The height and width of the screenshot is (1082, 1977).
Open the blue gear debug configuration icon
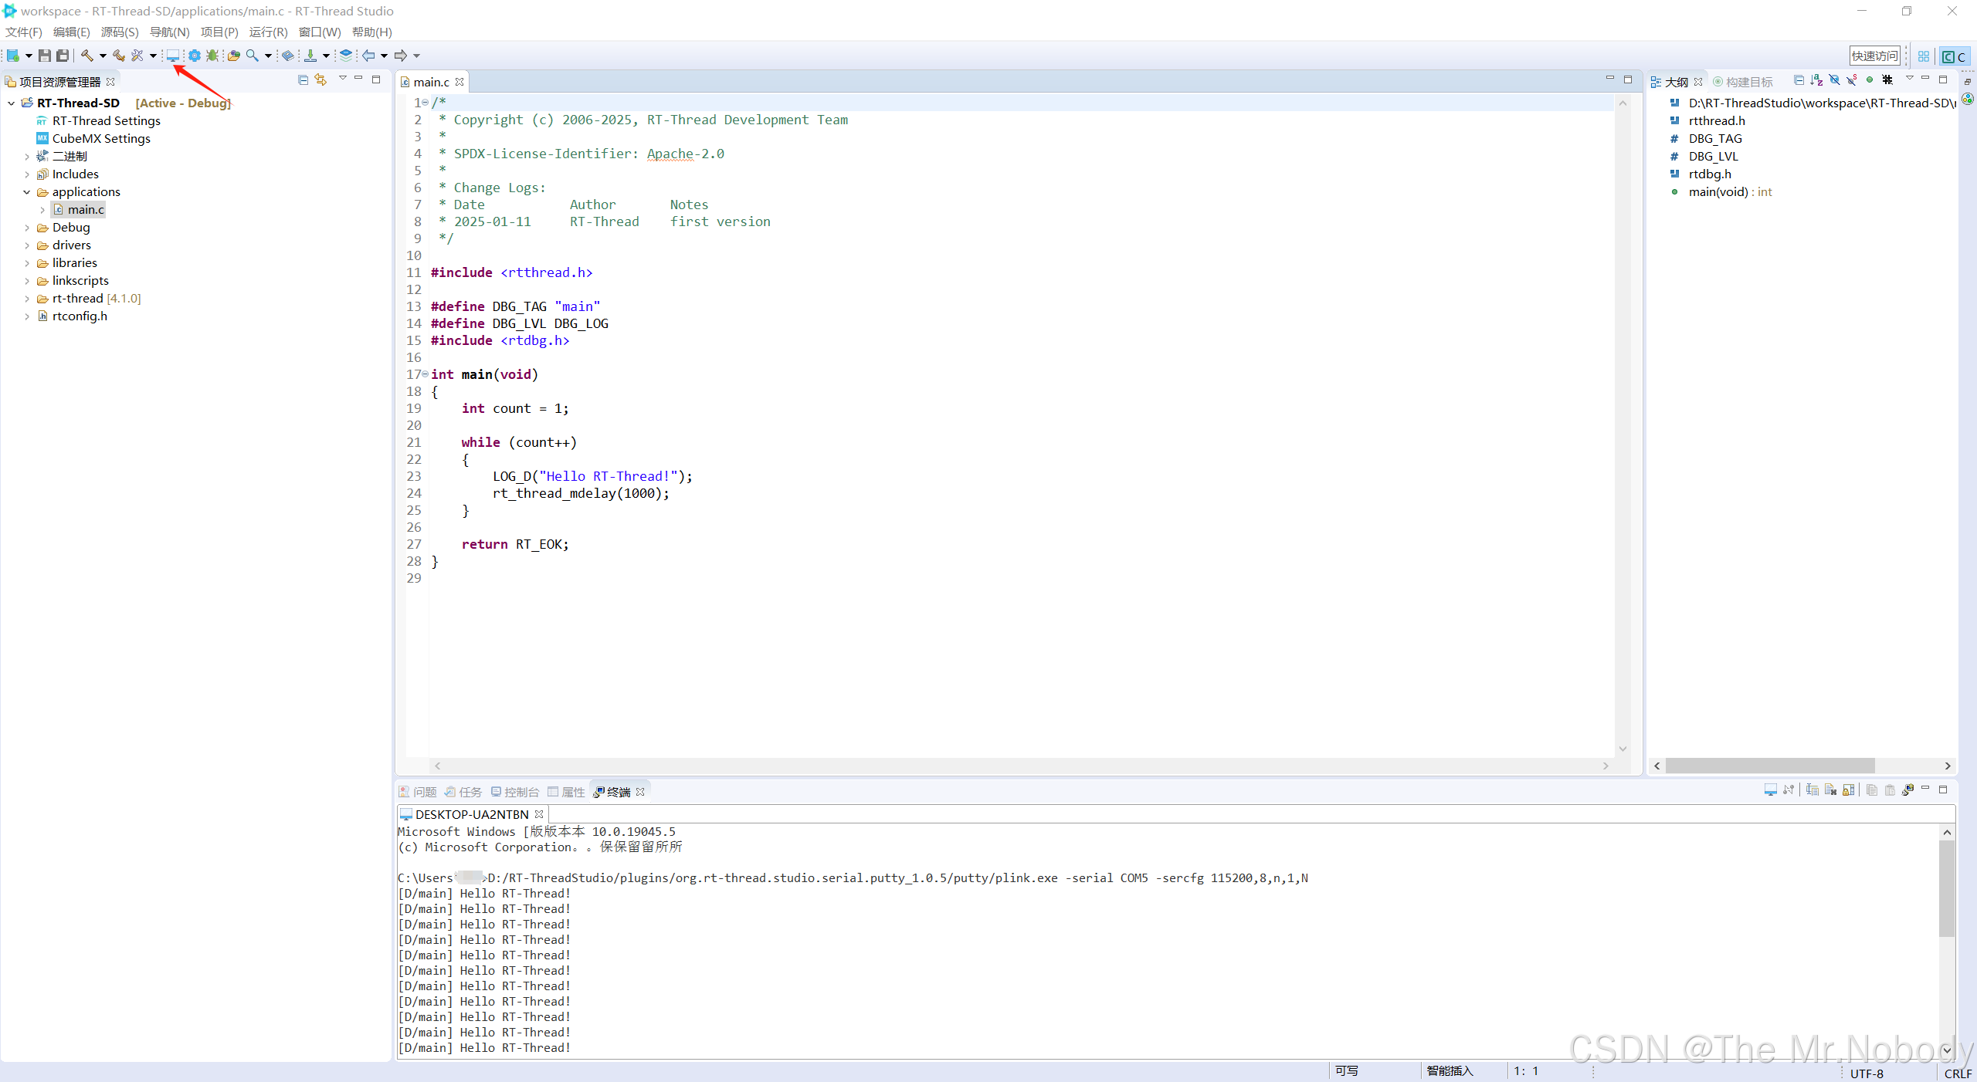click(195, 56)
